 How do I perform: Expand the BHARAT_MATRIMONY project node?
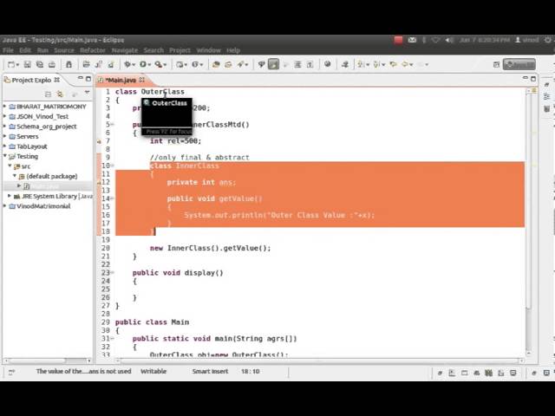coord(5,106)
